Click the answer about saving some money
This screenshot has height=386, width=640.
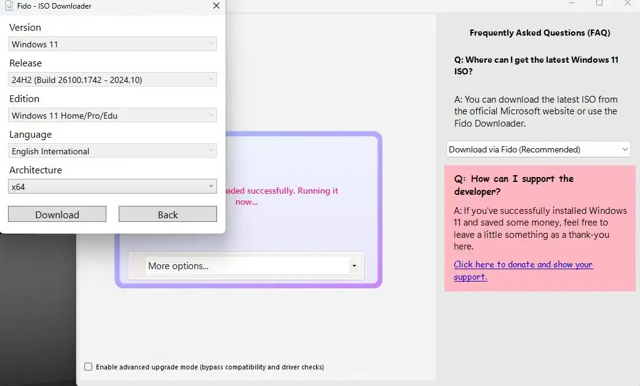pyautogui.click(x=540, y=228)
